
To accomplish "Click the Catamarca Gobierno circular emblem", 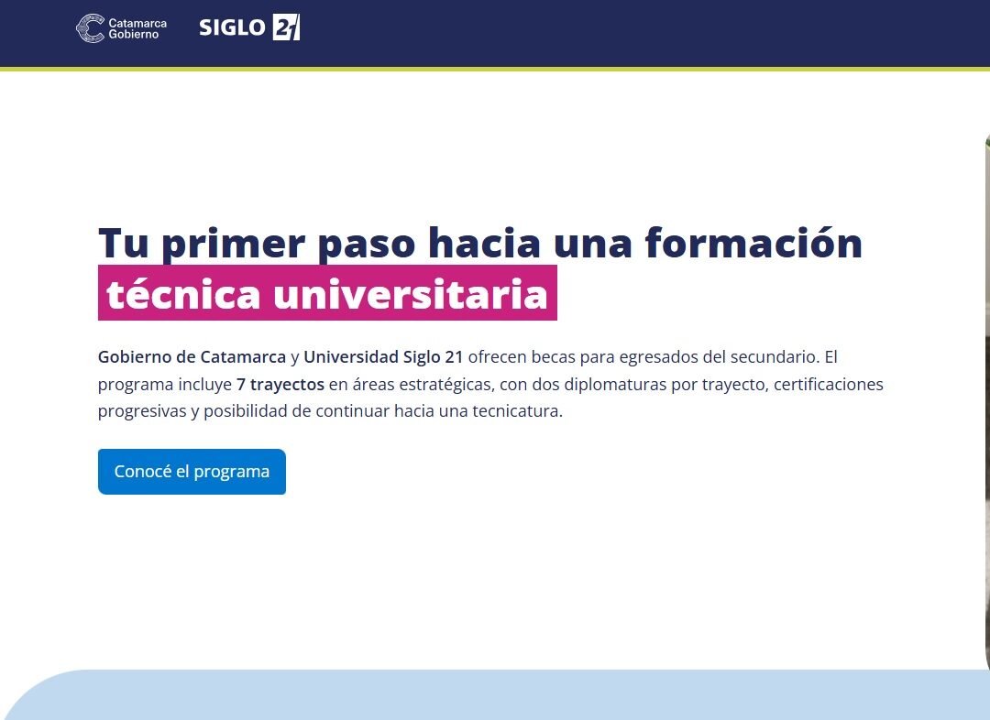I will point(90,28).
